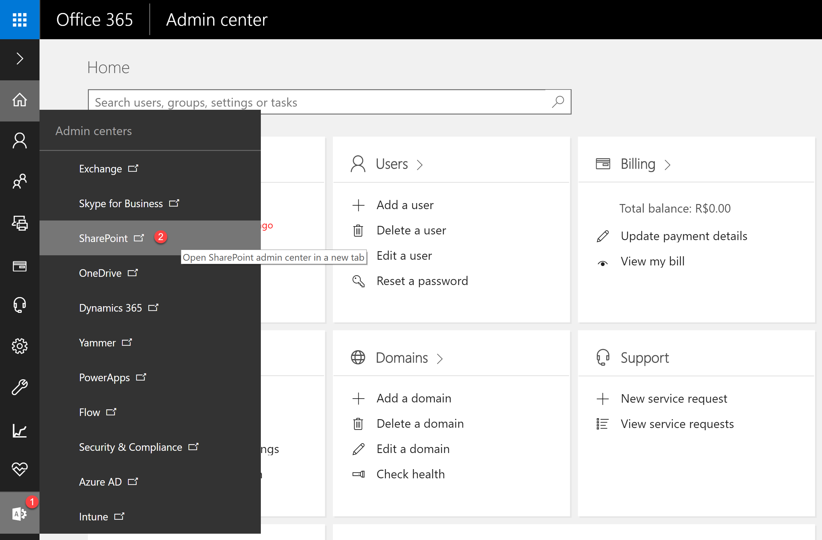Open Exchange admin center

pos(150,169)
